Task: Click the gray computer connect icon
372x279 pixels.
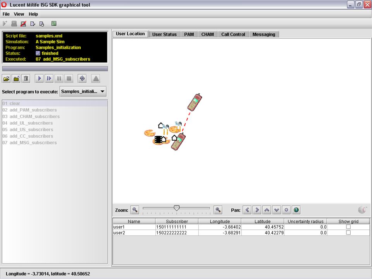Action: [14, 24]
